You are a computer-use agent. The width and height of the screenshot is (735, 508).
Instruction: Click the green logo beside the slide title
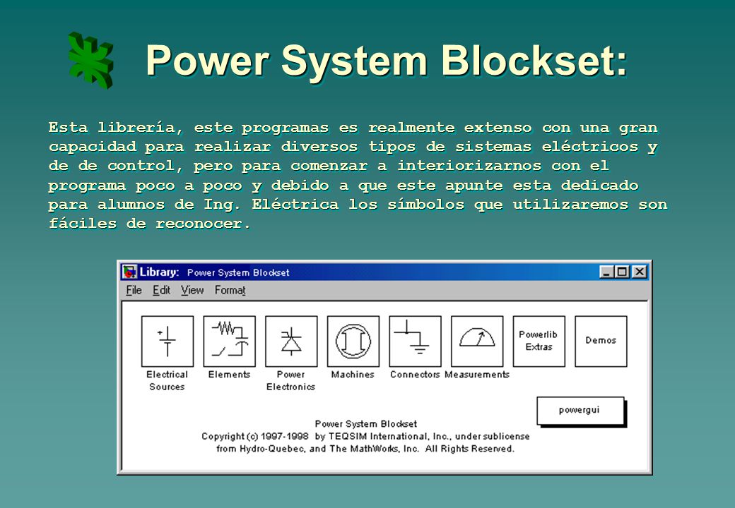click(91, 60)
